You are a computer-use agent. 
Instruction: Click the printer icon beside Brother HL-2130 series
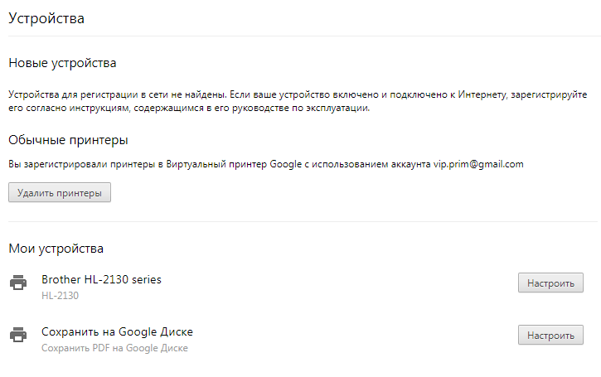[18, 283]
